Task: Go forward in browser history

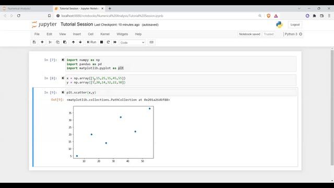Action: (11, 16)
